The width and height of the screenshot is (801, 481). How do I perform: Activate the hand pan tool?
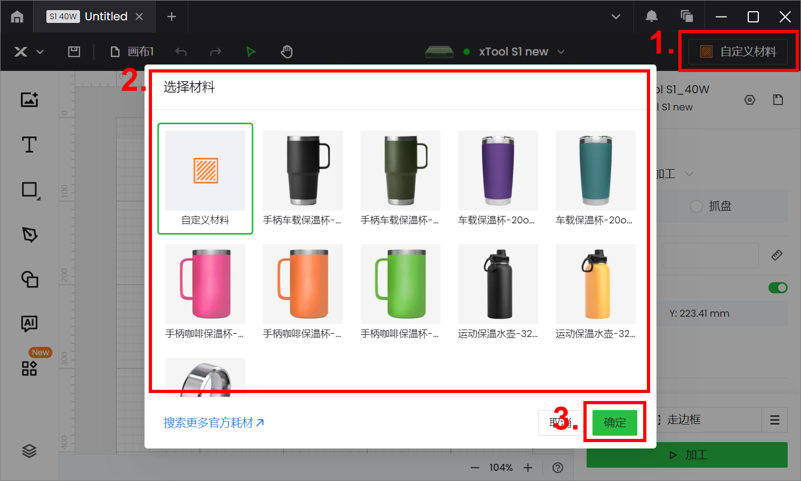tap(287, 52)
